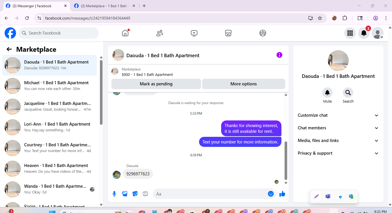Open Chrome's three-dot menu
This screenshot has height=213, width=392.
click(x=385, y=18)
